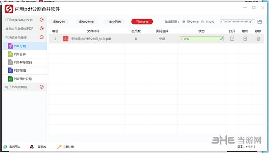Open output location via 输出 icon
269x153 pixels.
[x=245, y=39]
